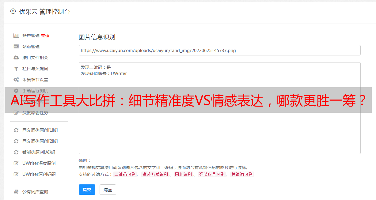Click the 关键词识别 tag
This screenshot has height=200, width=376.
[242, 175]
